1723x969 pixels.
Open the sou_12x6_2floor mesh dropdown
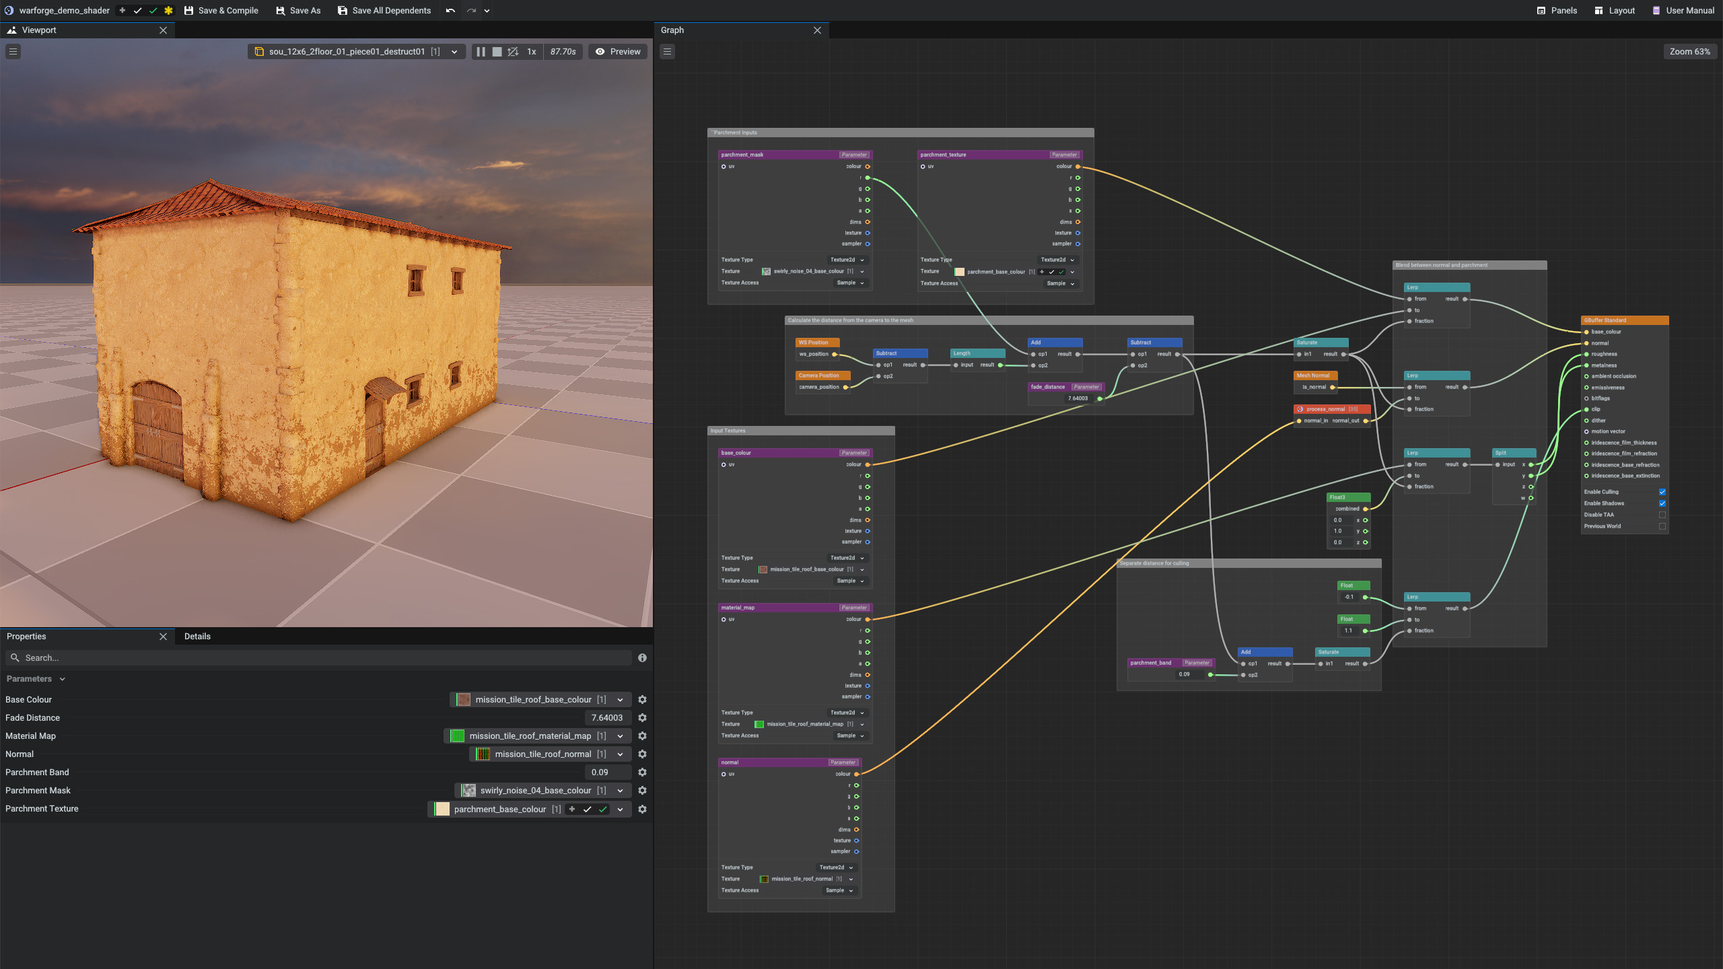pyautogui.click(x=454, y=52)
